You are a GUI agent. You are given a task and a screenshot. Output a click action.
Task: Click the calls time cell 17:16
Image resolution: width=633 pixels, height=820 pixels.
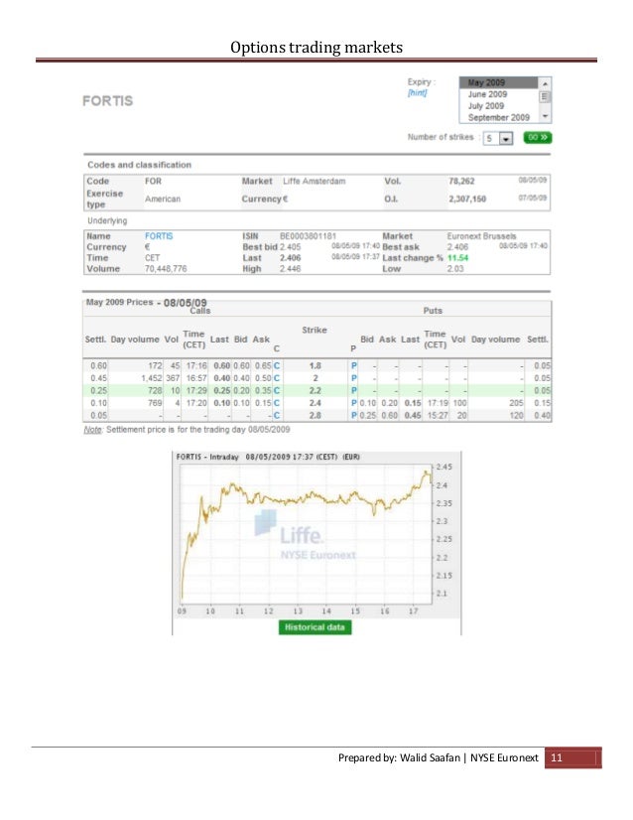(196, 366)
